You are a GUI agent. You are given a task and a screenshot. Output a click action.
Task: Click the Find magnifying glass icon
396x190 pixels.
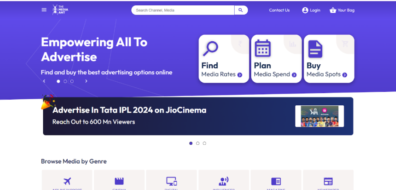click(x=210, y=49)
